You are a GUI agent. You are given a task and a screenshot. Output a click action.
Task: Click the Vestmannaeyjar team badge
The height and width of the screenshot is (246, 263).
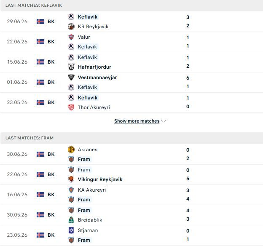tap(71, 78)
